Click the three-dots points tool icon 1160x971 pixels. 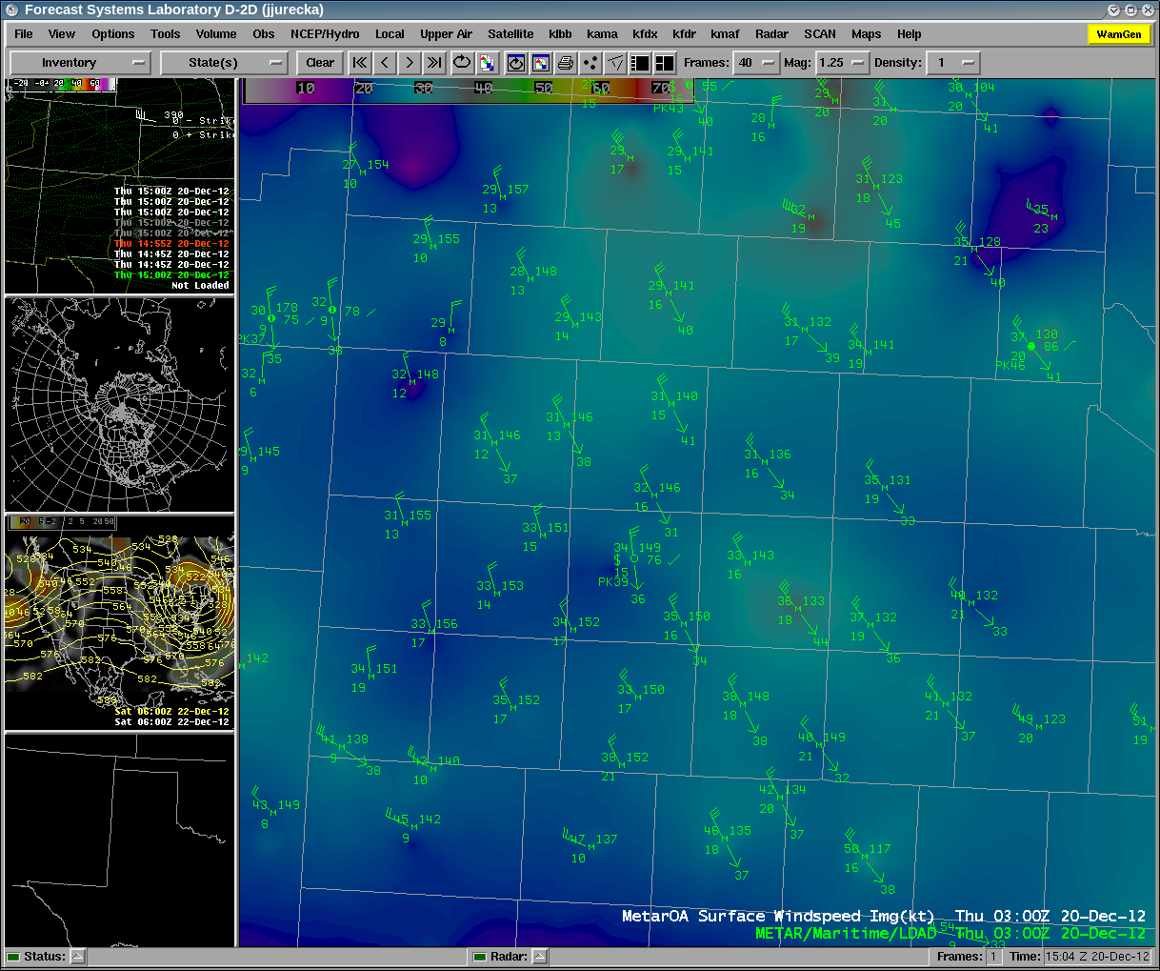click(x=590, y=63)
